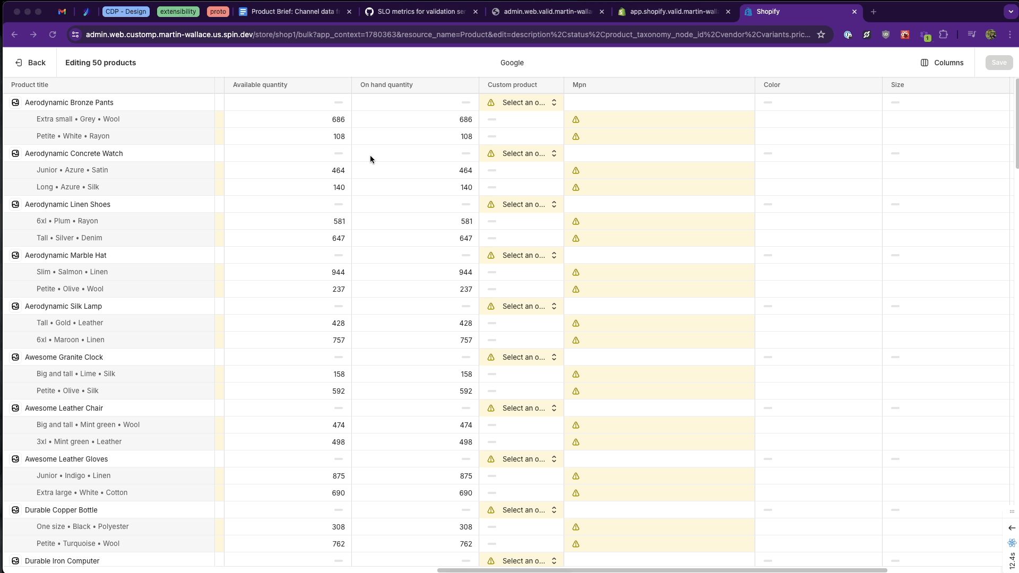Viewport: 1019px width, 573px height.
Task: Click the Back button
Action: [30, 63]
